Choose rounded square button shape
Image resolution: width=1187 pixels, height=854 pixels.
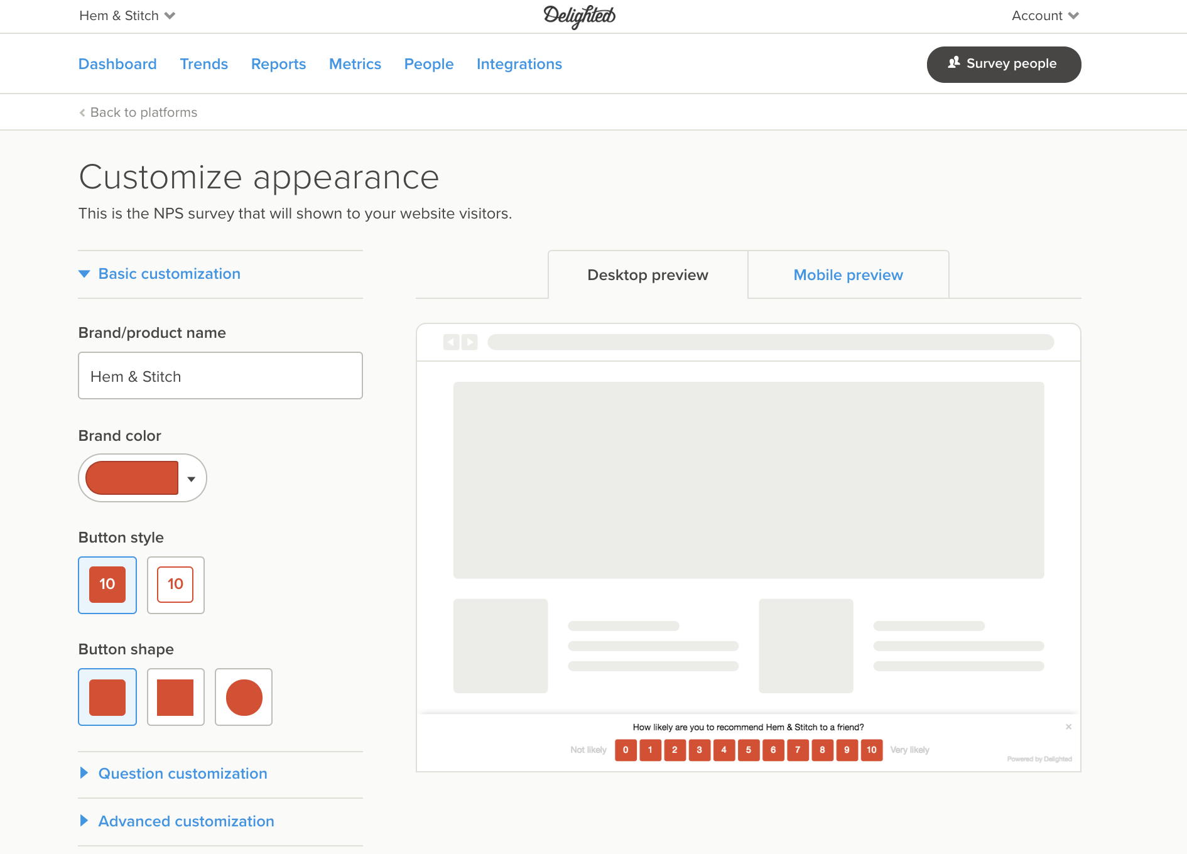coord(107,697)
